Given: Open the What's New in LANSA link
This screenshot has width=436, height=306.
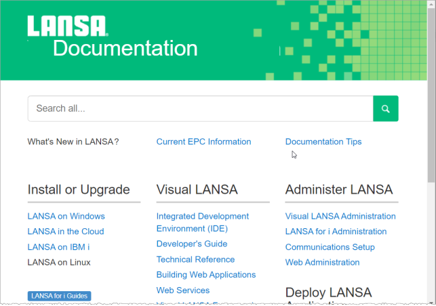Looking at the screenshot, I should pos(73,142).
